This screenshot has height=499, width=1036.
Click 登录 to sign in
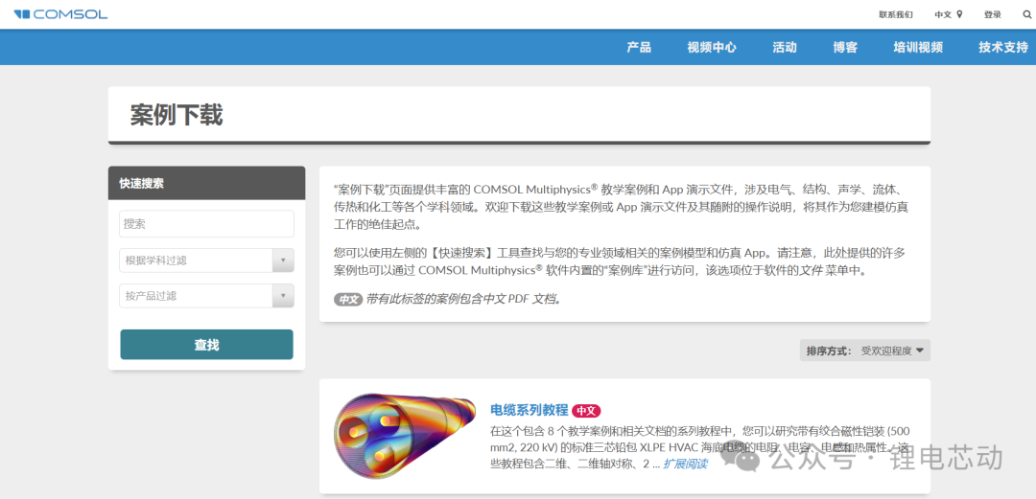[993, 14]
